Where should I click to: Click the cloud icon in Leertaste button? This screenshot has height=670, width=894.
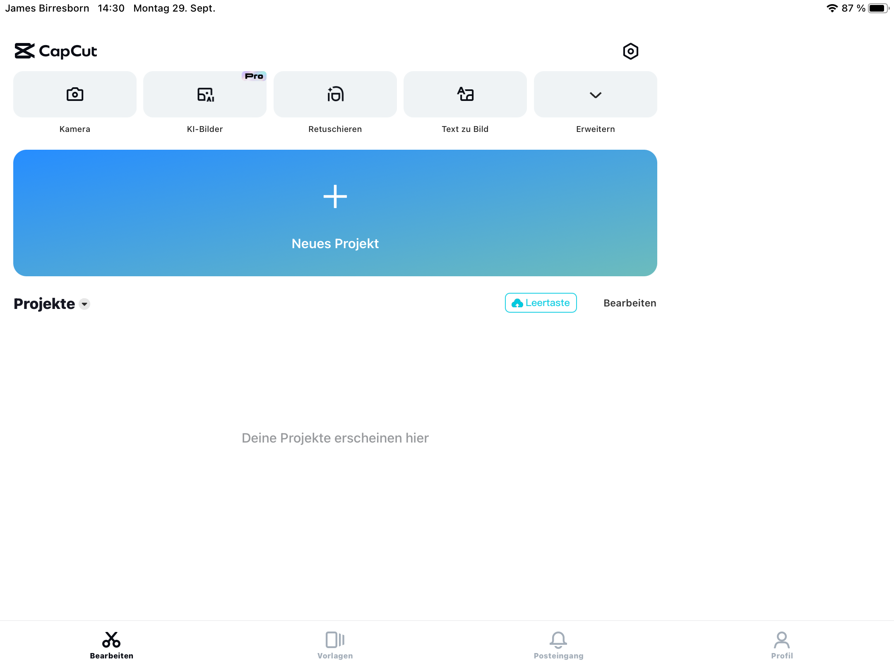click(517, 303)
